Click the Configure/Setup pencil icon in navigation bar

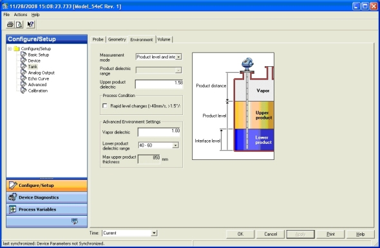[x=13, y=186]
